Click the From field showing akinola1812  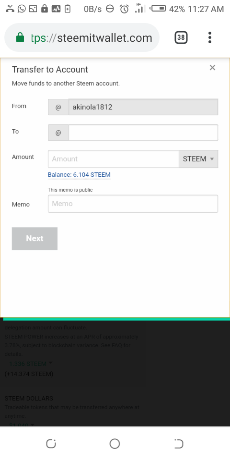click(x=143, y=107)
